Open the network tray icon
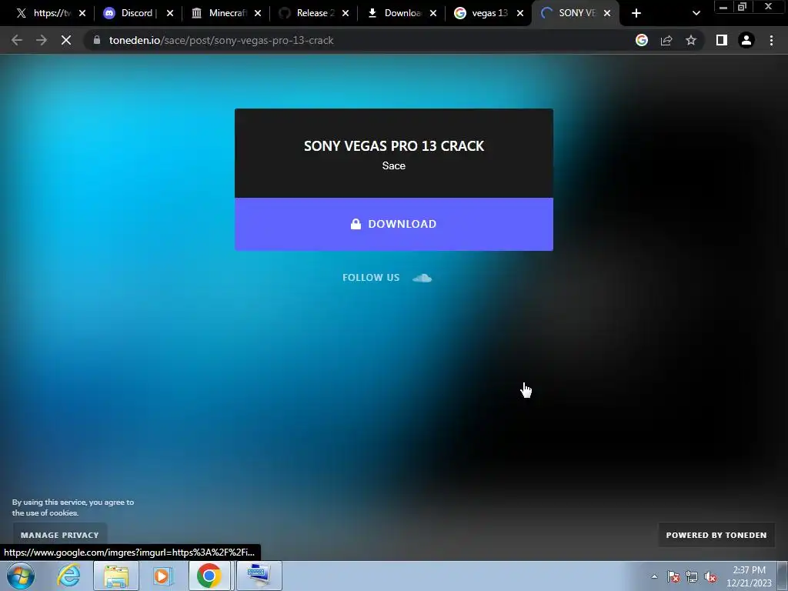 click(x=692, y=577)
